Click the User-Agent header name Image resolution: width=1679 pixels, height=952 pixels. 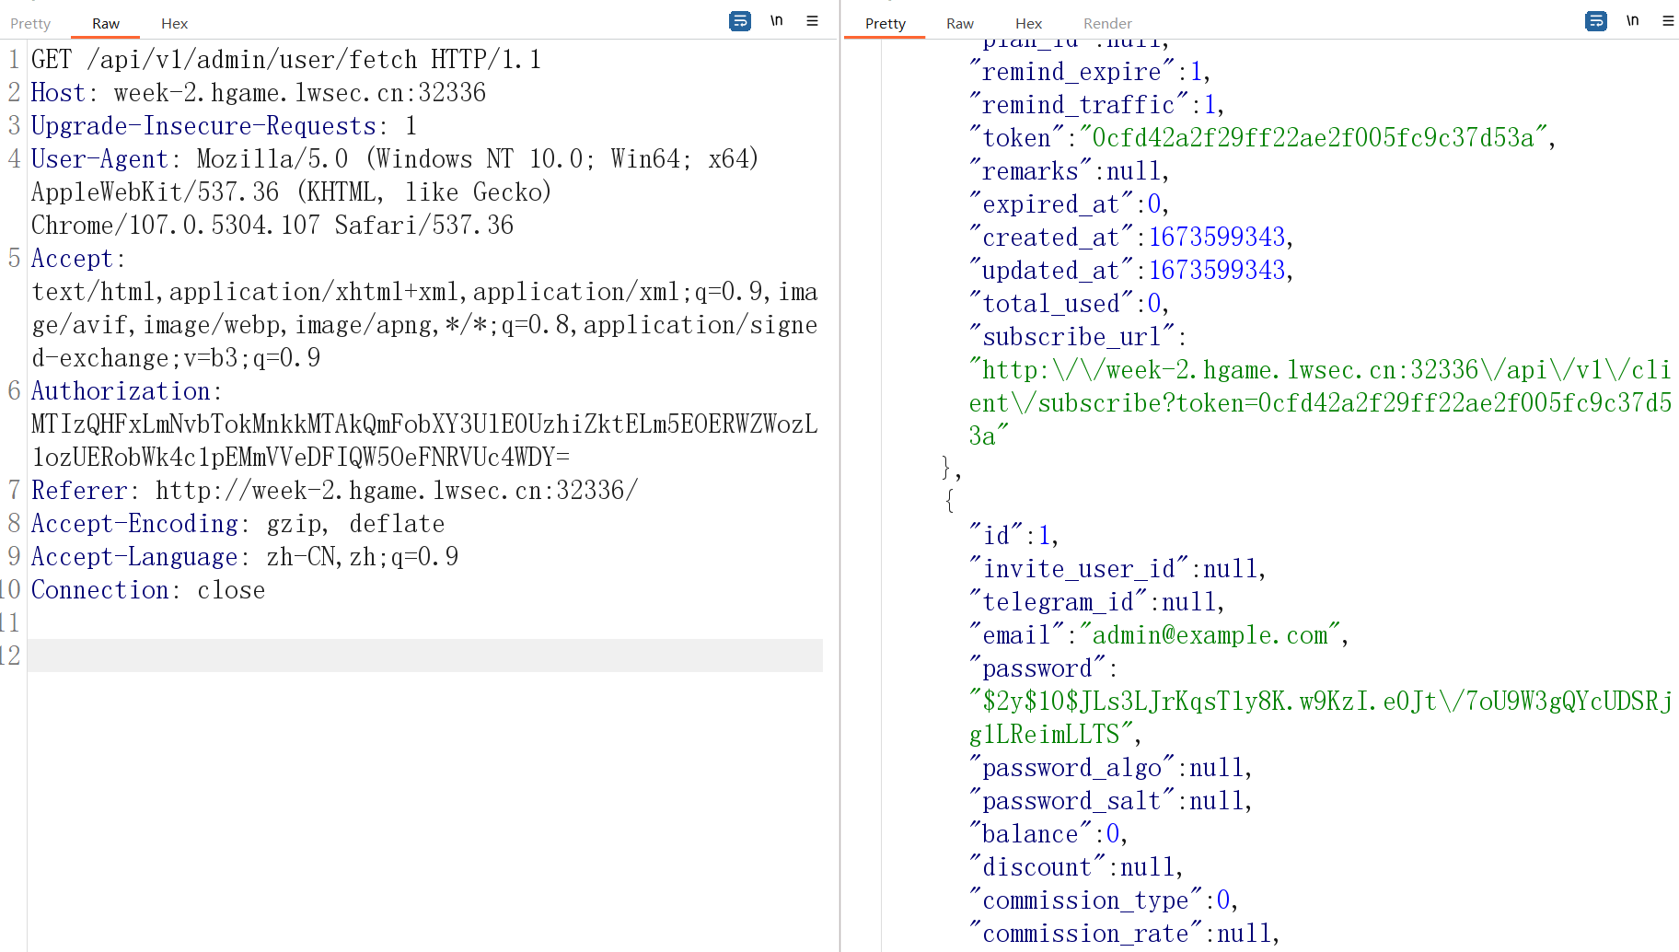[99, 159]
